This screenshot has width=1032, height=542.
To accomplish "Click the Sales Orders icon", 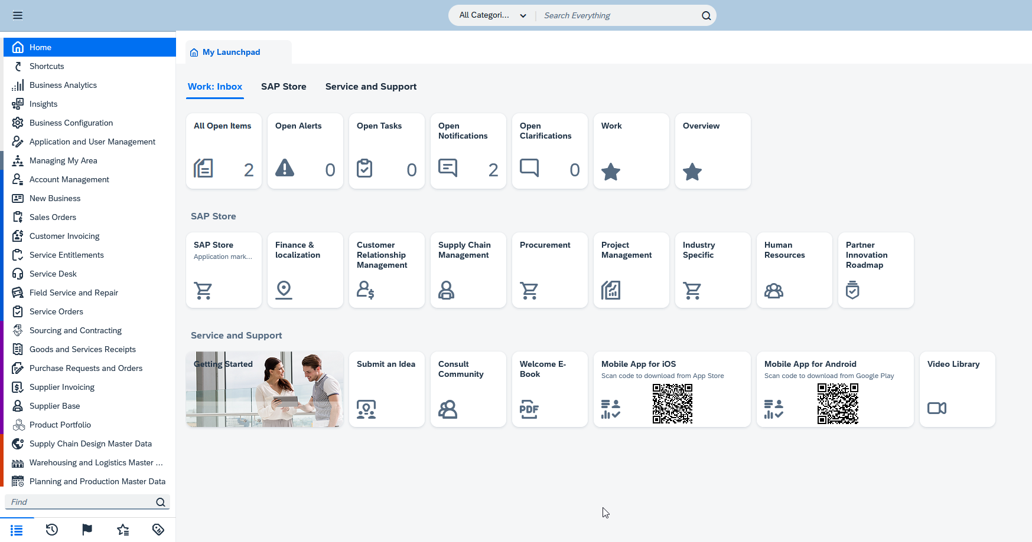I will (x=18, y=217).
